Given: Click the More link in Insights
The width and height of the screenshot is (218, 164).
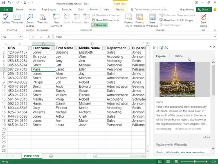Looking at the screenshot, I should [x=207, y=137].
